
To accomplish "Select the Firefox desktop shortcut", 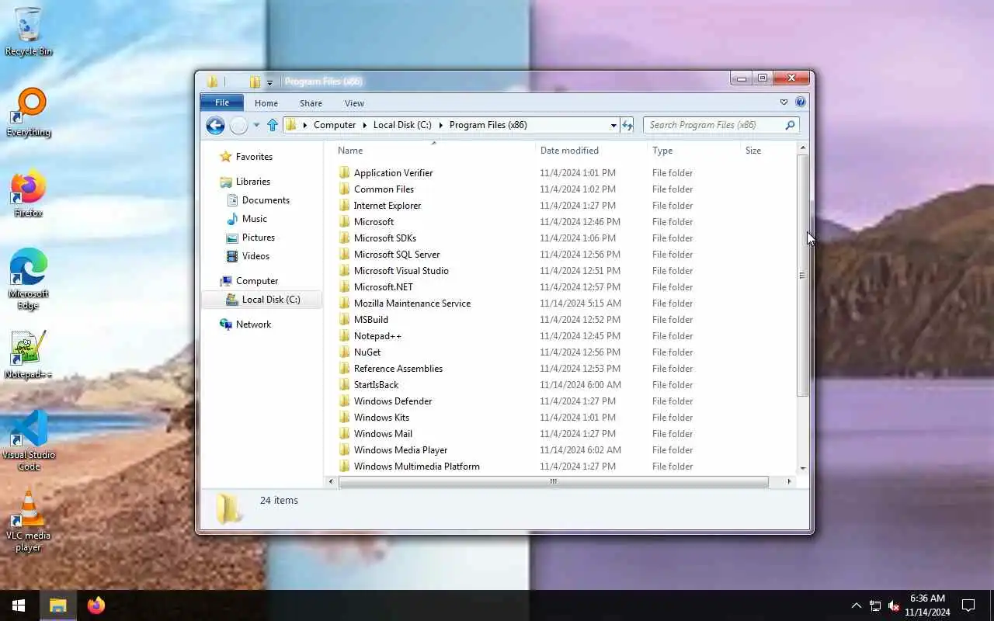I will coord(29,194).
